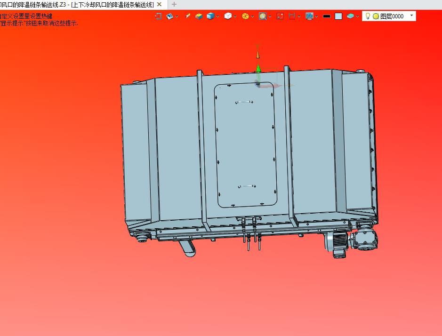
Task: Open the monitor display dropdown arrow
Action: click(317, 16)
